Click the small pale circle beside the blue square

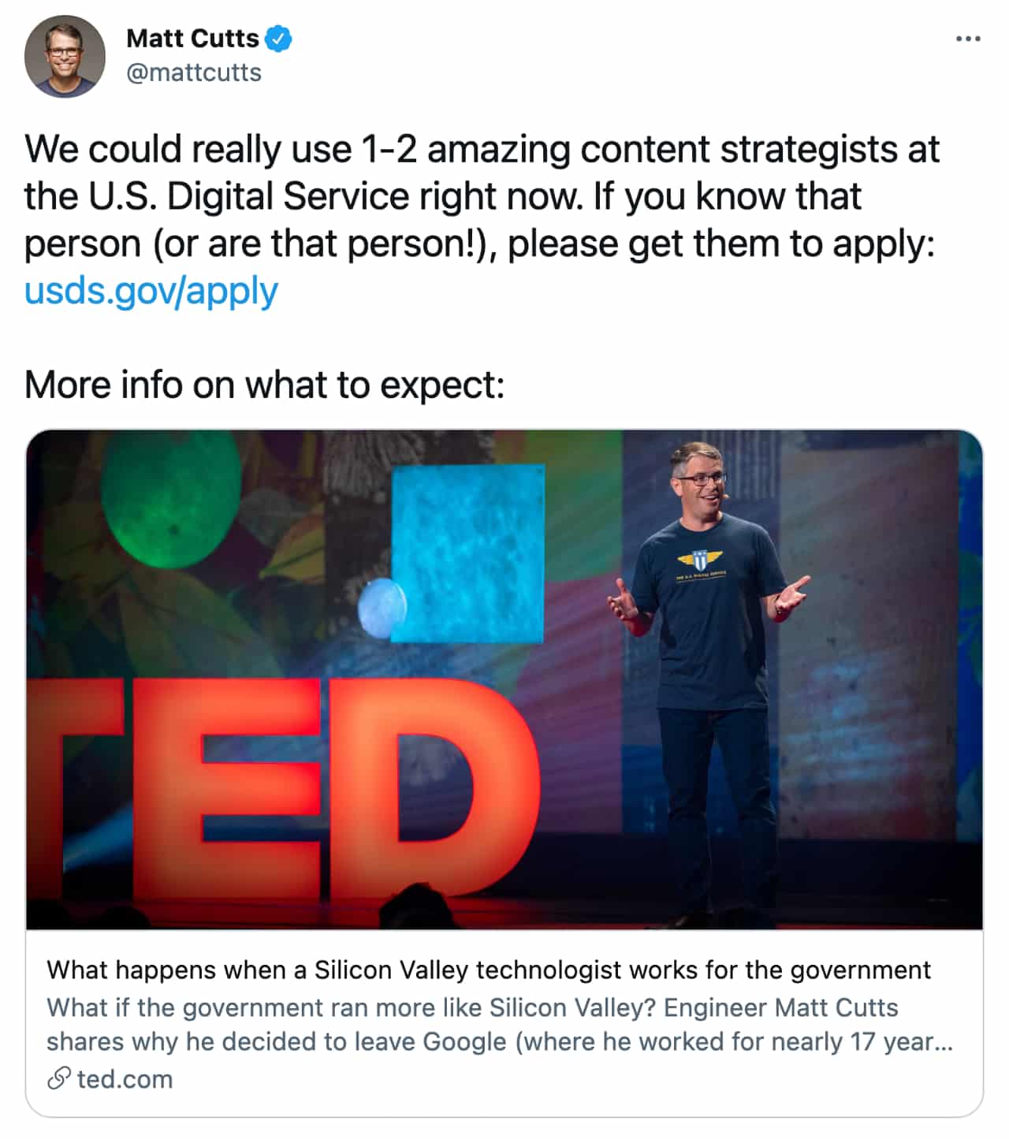382,608
